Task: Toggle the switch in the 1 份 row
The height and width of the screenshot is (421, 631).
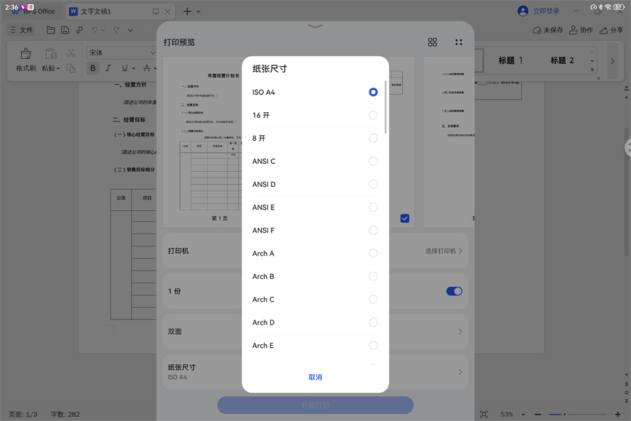Action: (x=454, y=291)
